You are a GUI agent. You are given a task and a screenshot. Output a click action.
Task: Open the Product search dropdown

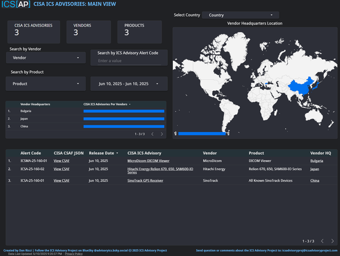[45, 83]
